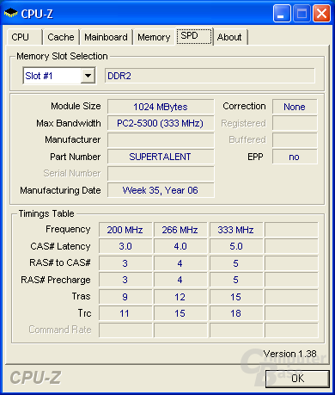
Task: Go to the Mainboard tab
Action: tap(106, 37)
